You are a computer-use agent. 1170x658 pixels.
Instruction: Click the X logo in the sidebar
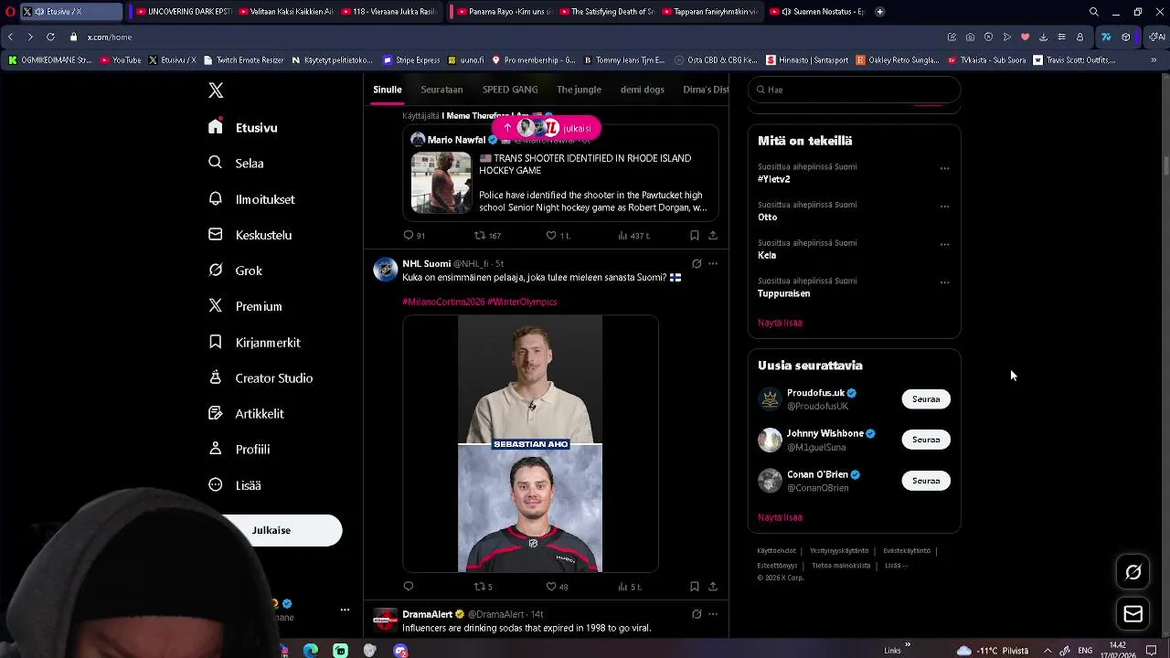(x=216, y=90)
